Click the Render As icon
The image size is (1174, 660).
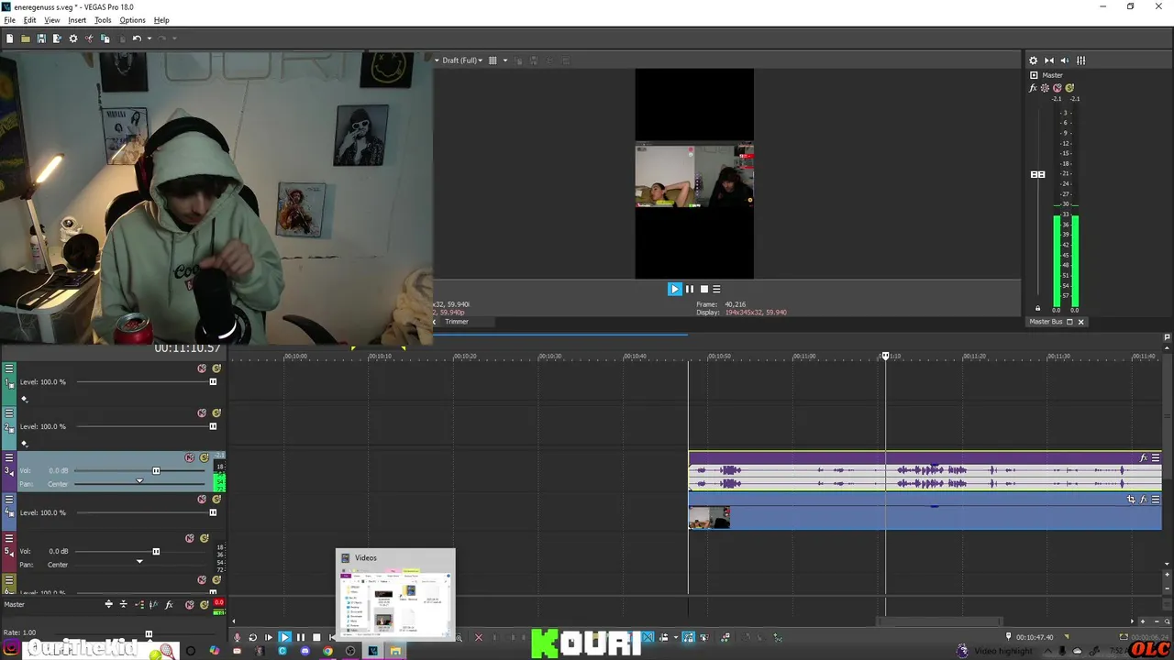click(x=57, y=38)
